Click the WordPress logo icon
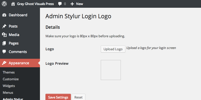 pos(4,4)
